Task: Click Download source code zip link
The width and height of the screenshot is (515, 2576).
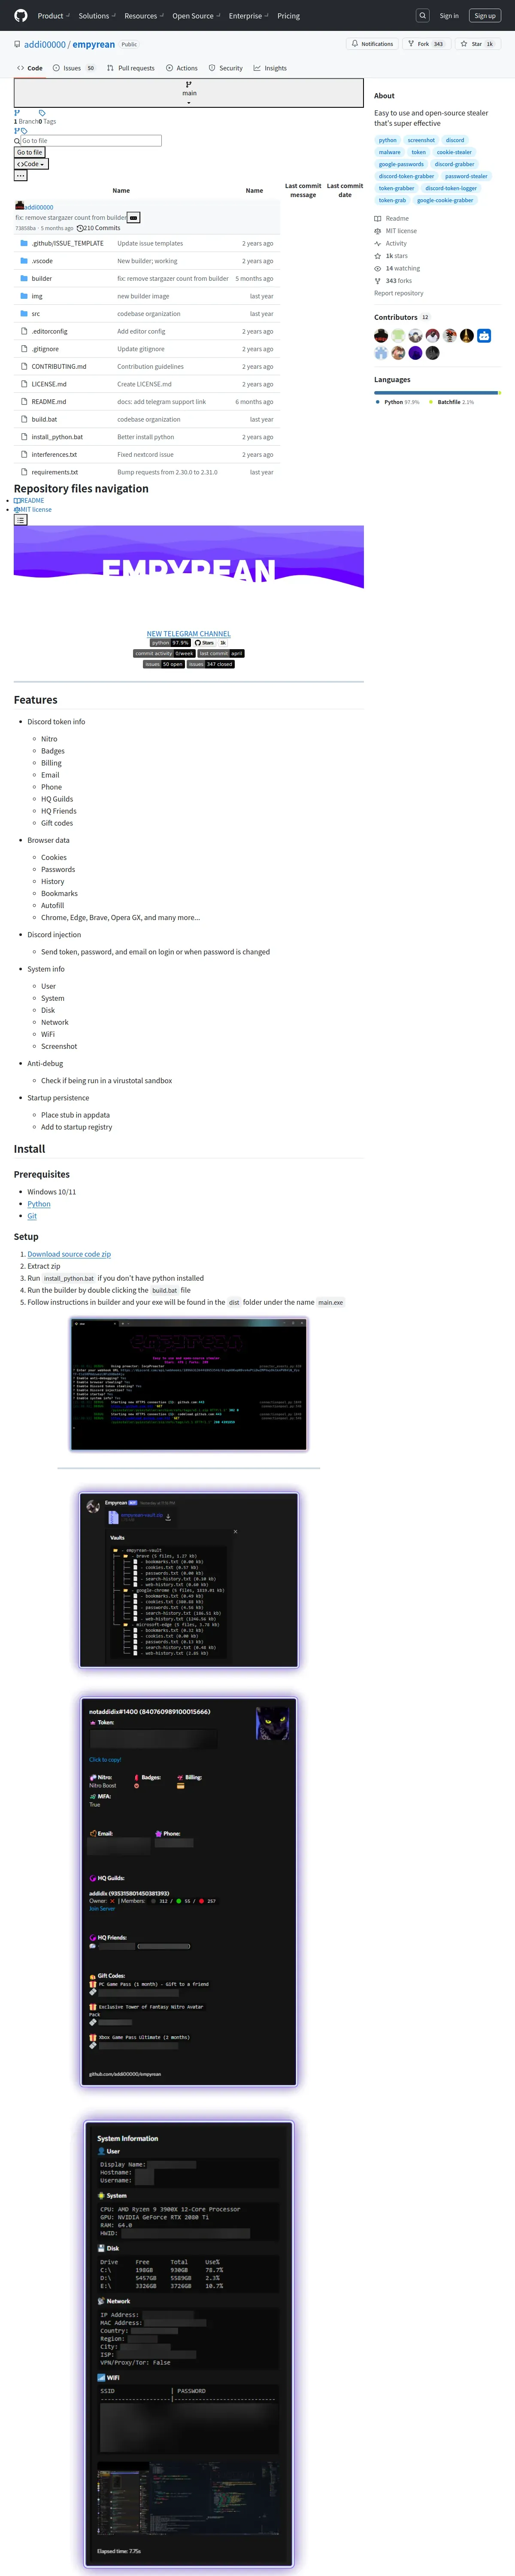Action: (x=69, y=1254)
